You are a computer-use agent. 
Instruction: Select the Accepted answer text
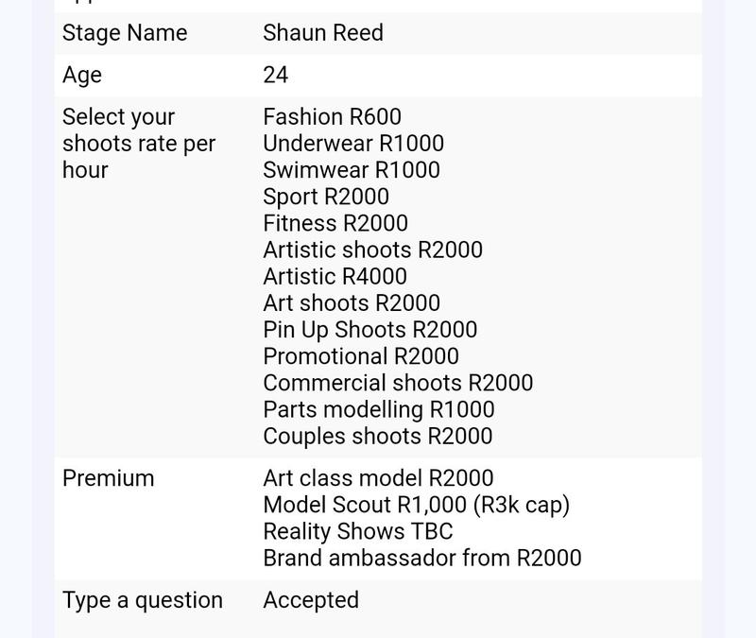coord(311,600)
